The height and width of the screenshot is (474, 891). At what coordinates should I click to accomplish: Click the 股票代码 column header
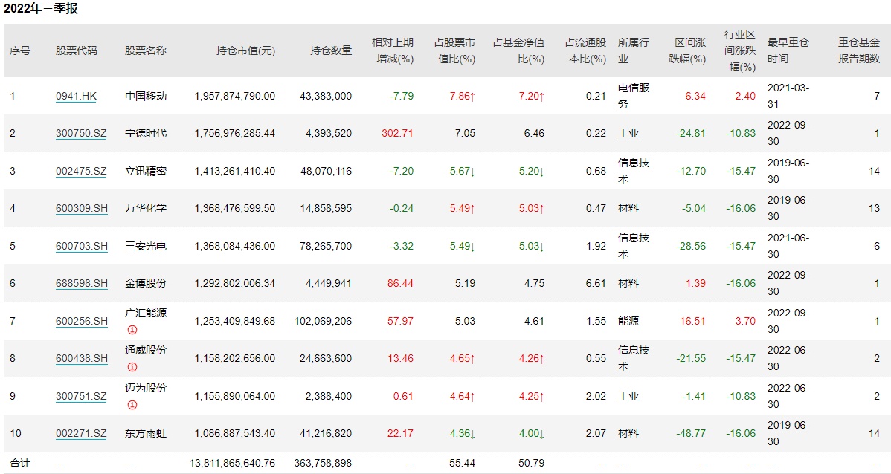(x=76, y=51)
